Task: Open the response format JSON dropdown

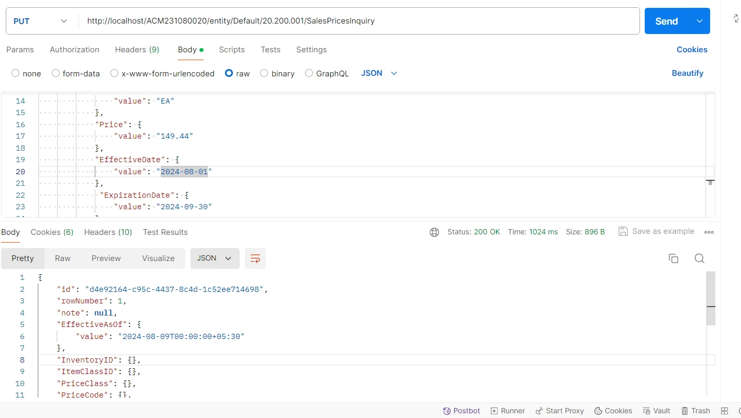Action: (215, 258)
